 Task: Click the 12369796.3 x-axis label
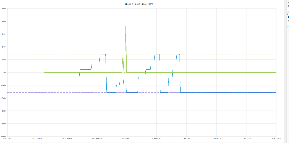click(97, 138)
